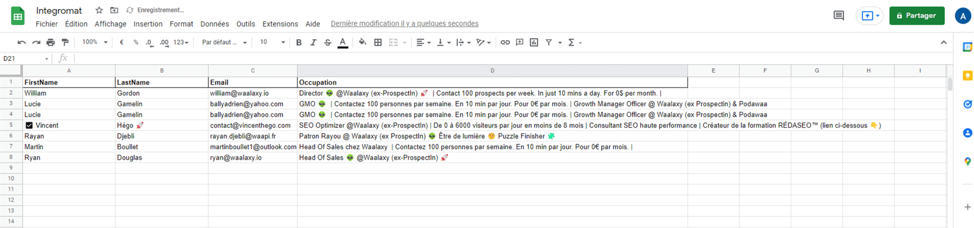Format as currency with euro icon

(121, 43)
